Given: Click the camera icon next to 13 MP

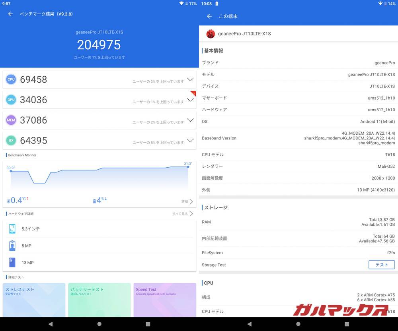Looking at the screenshot, I should coord(13,263).
